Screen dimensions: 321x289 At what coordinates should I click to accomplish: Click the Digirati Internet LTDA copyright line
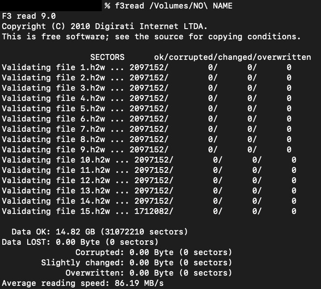105,26
